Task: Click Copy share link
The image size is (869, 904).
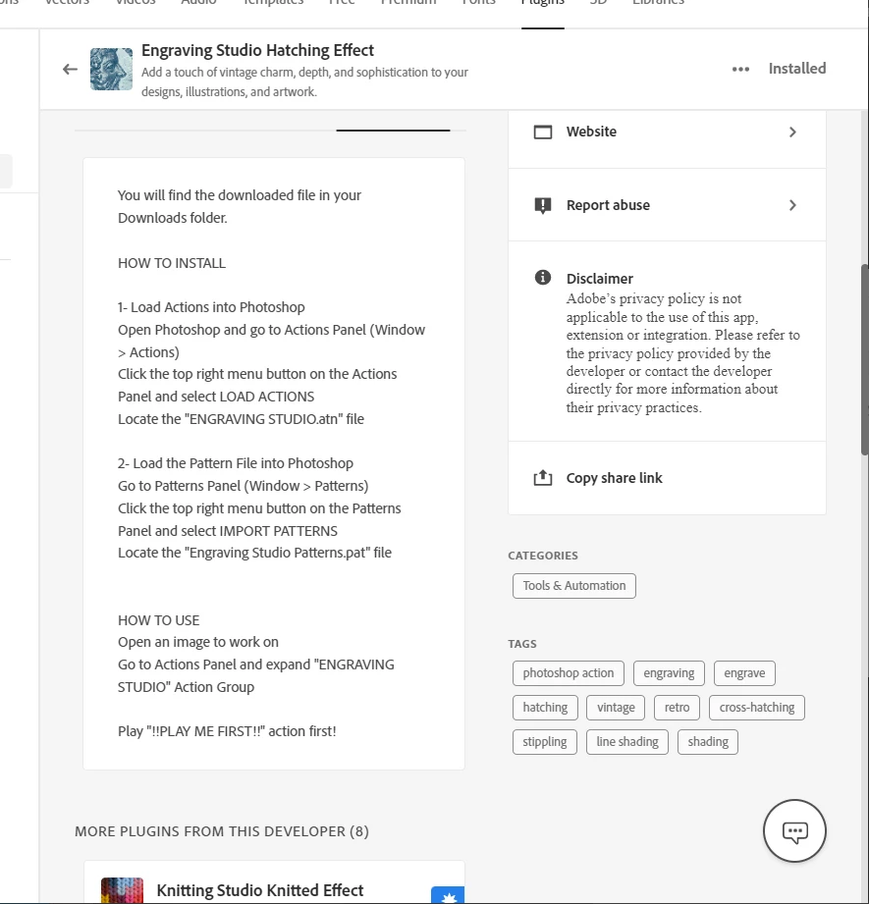Action: 614,478
